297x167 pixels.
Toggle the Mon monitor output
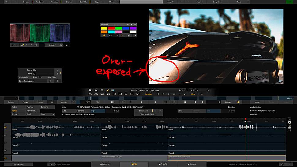click(193, 94)
